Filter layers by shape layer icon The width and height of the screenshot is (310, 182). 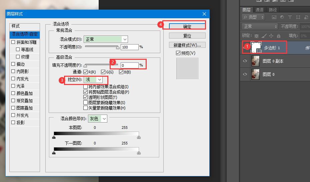coord(298,17)
